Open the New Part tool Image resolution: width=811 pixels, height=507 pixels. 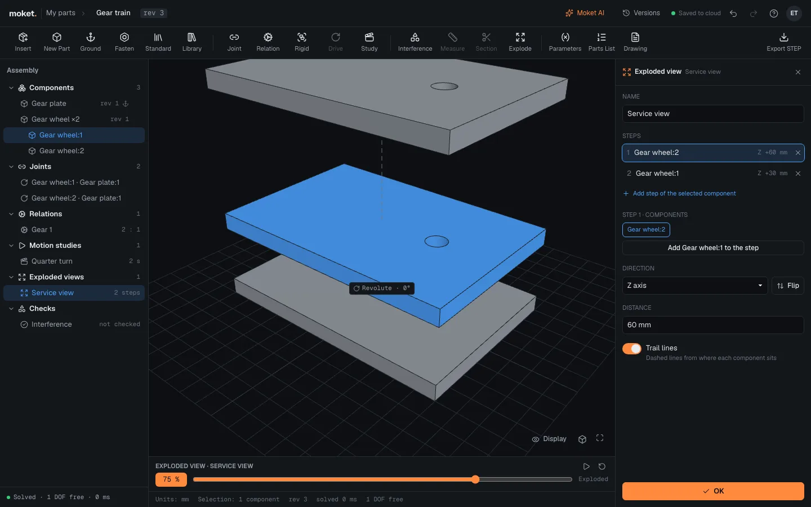[57, 42]
